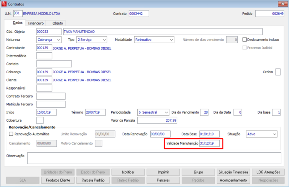Click the Pedido field 002649
The width and height of the screenshot is (289, 187).
[269, 14]
